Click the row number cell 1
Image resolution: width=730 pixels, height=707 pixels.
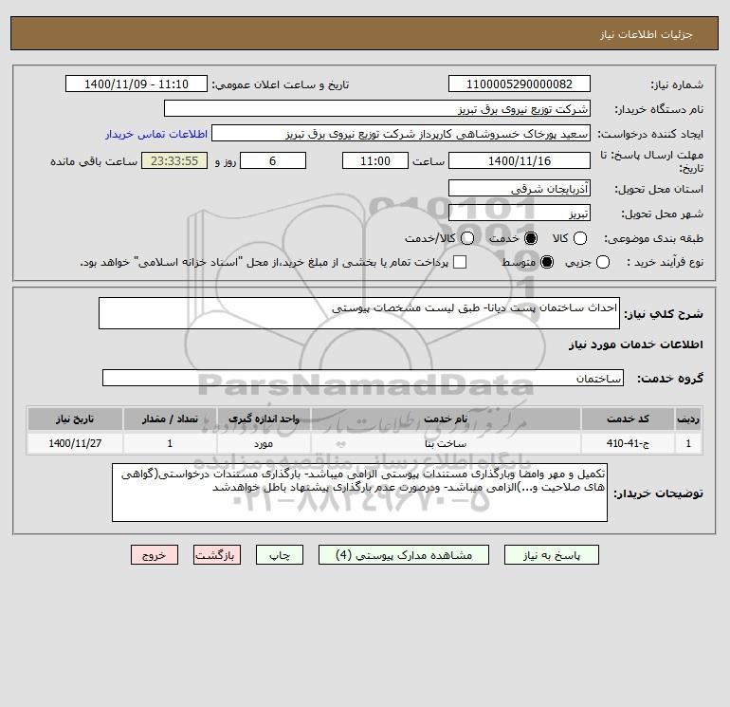point(688,443)
